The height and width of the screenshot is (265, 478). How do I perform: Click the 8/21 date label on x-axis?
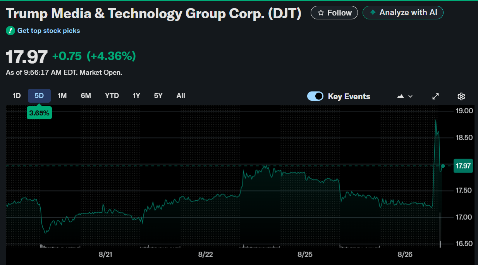(106, 255)
